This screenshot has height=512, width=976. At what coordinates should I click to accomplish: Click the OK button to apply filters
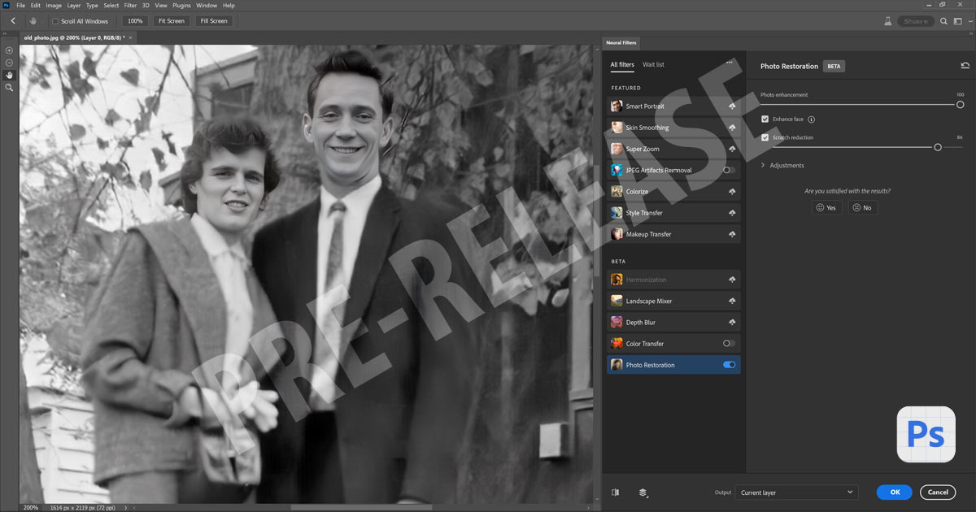(894, 492)
